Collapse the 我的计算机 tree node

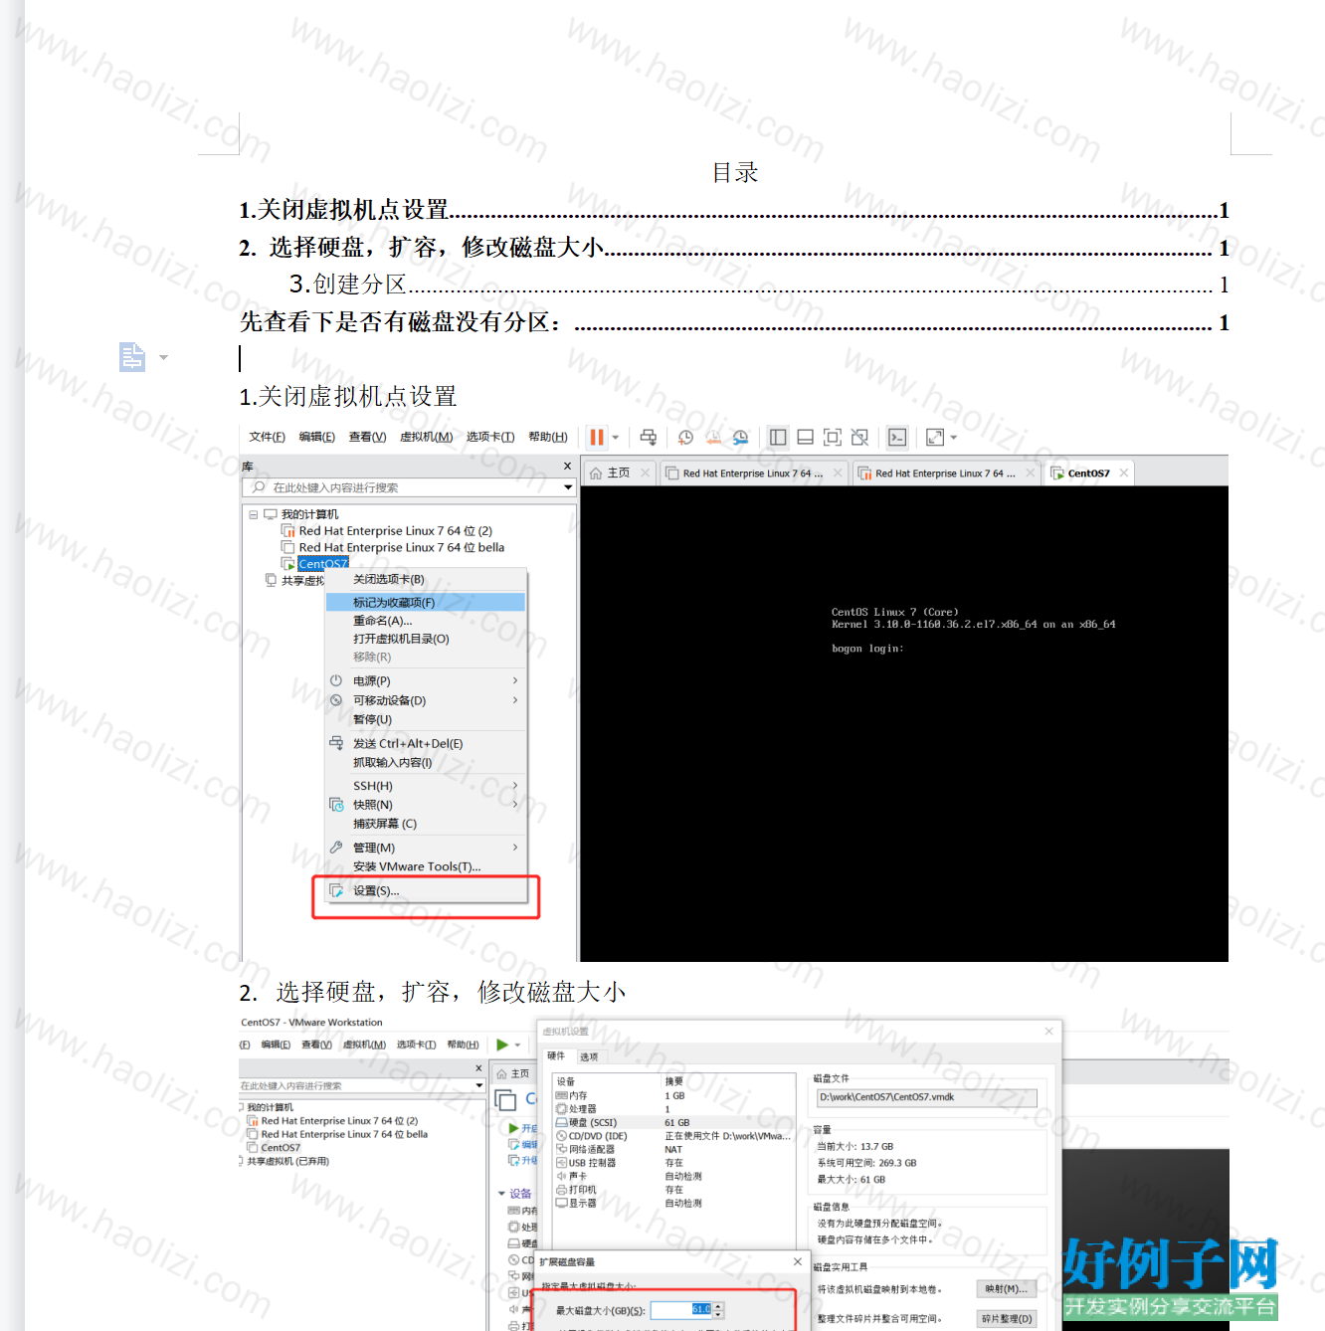tap(254, 514)
